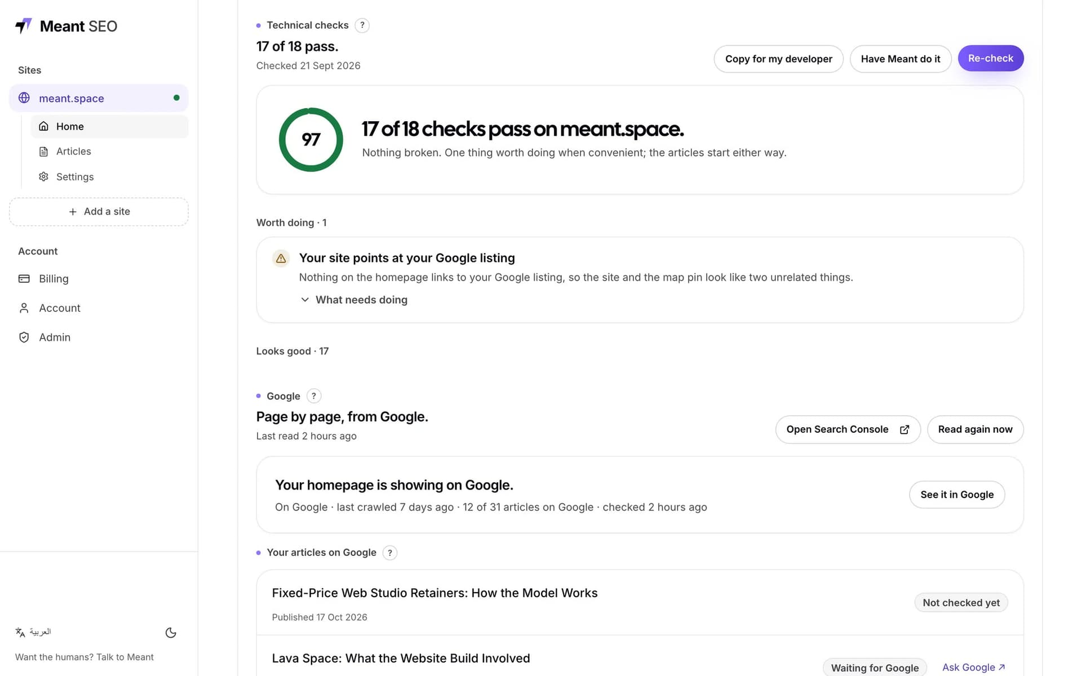
Task: Click the Settings gear icon
Action: coord(43,177)
